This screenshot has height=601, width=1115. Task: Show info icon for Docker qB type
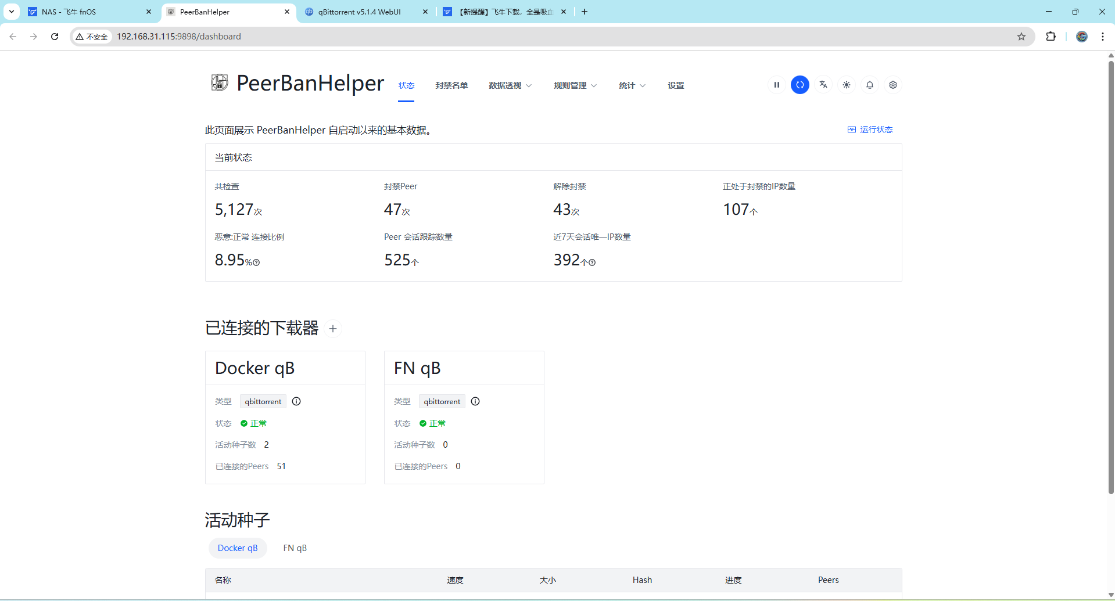pyautogui.click(x=296, y=401)
